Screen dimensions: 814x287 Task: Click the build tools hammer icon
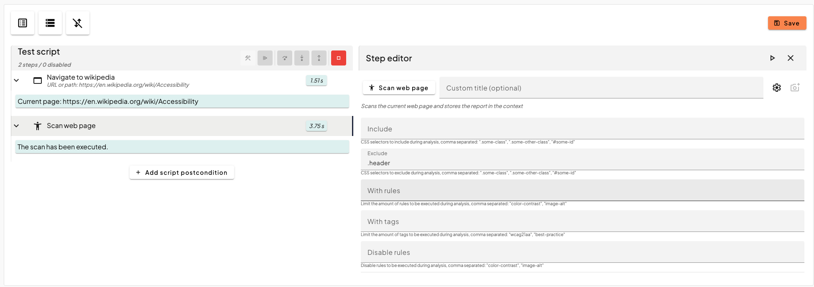click(248, 58)
